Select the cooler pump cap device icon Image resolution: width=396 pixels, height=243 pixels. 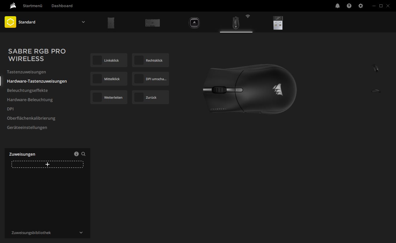[194, 23]
